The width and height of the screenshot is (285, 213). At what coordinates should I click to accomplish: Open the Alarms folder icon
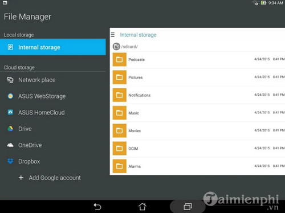tap(120, 166)
